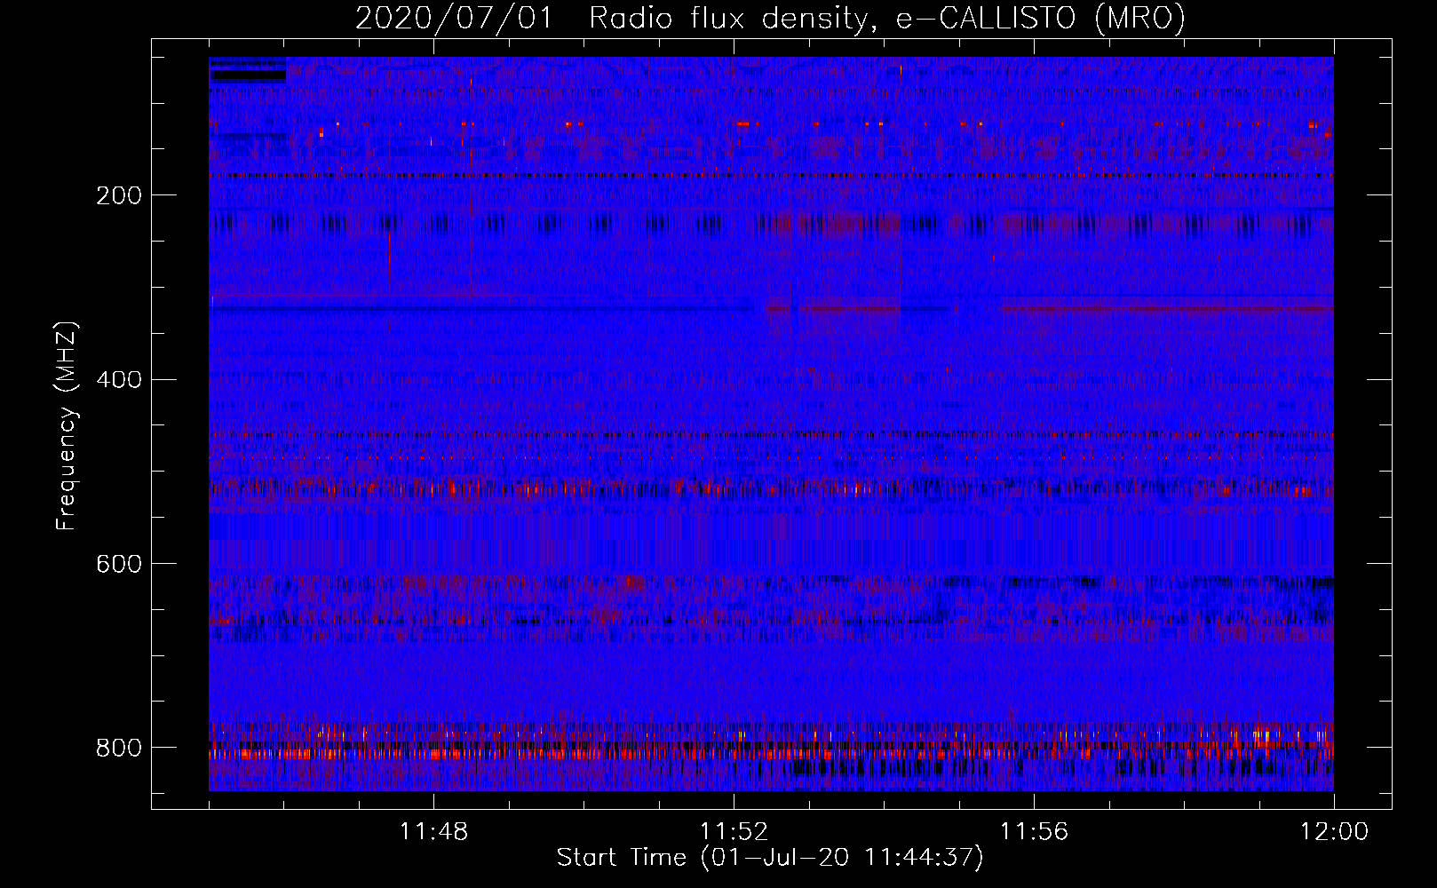Click the 400 frequency tick label
The width and height of the screenshot is (1437, 888).
pos(119,380)
